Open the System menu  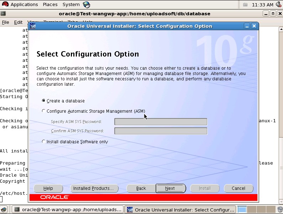(71, 5)
